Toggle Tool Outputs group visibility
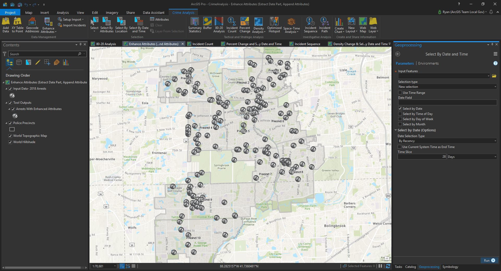 (10, 103)
